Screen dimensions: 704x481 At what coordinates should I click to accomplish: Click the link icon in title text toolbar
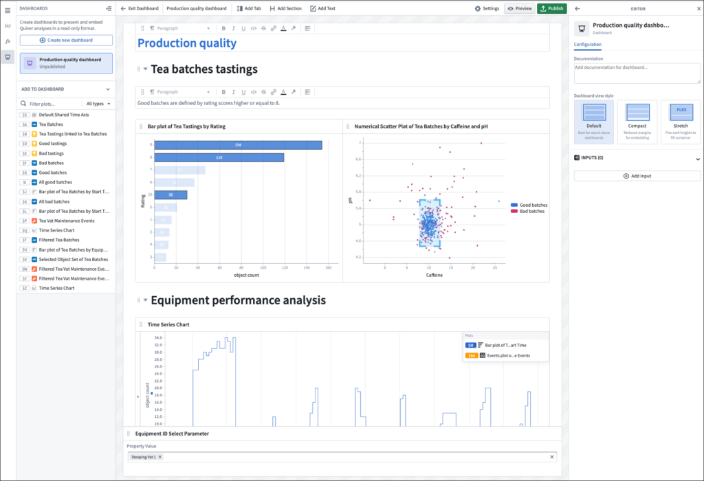(274, 28)
